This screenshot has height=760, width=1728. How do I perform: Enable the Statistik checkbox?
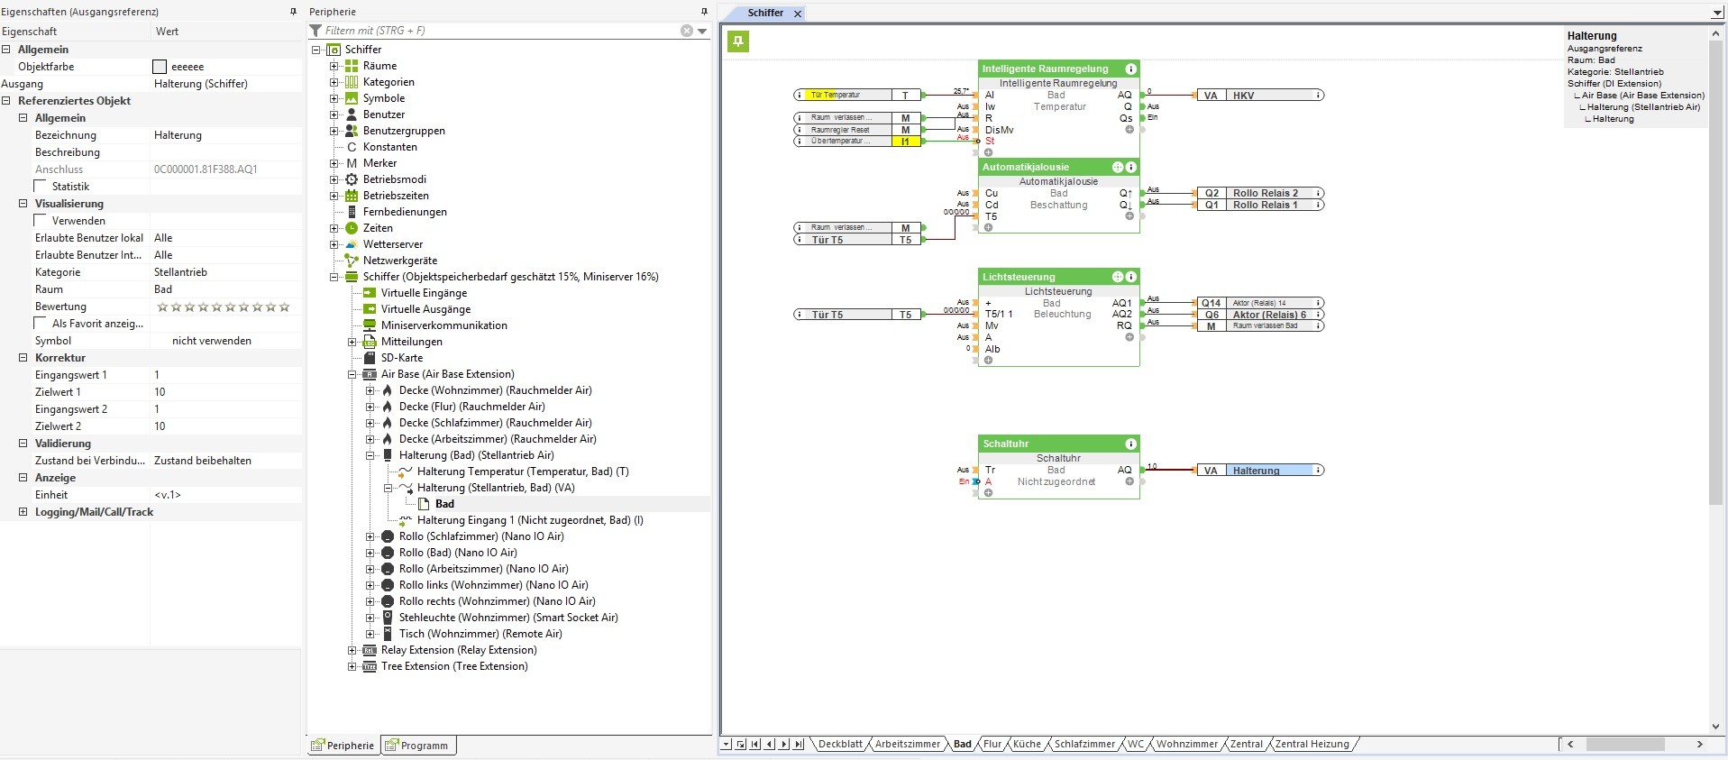[x=40, y=187]
